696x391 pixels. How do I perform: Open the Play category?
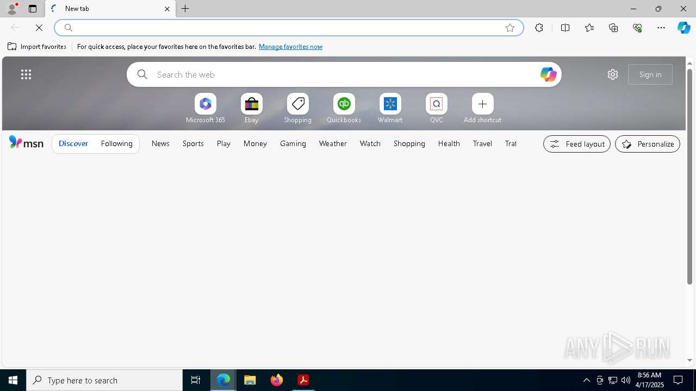click(223, 143)
